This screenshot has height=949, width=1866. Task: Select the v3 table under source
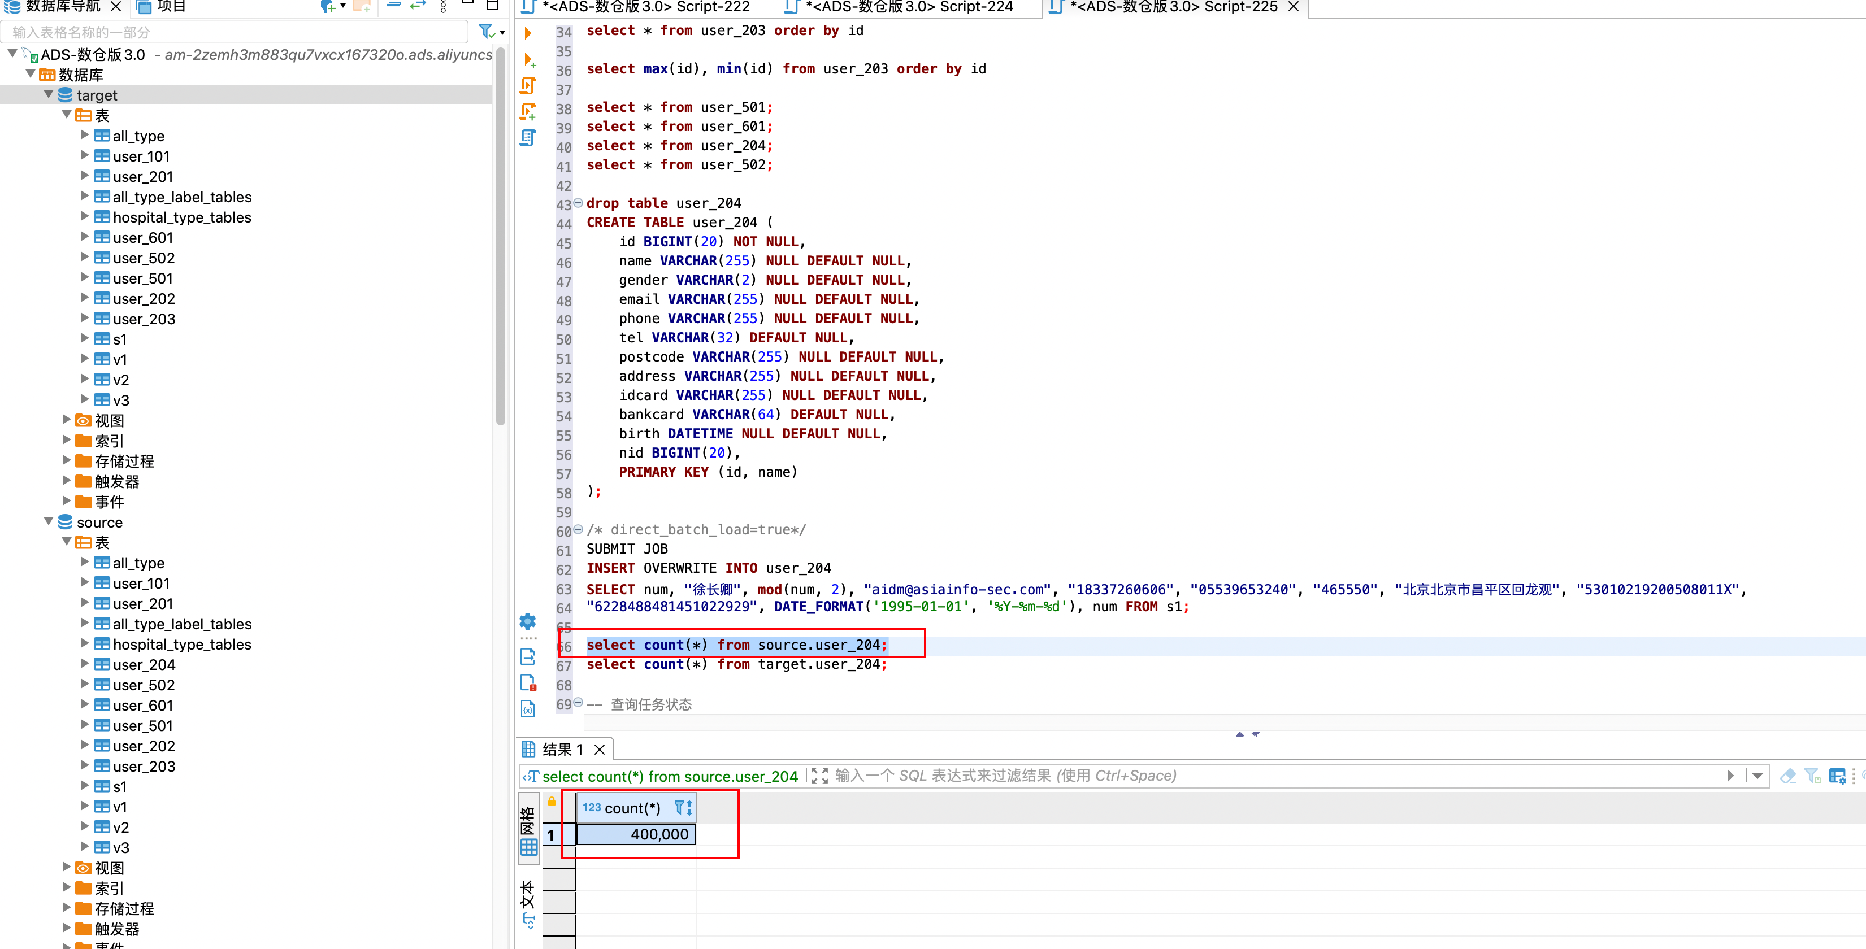[121, 847]
